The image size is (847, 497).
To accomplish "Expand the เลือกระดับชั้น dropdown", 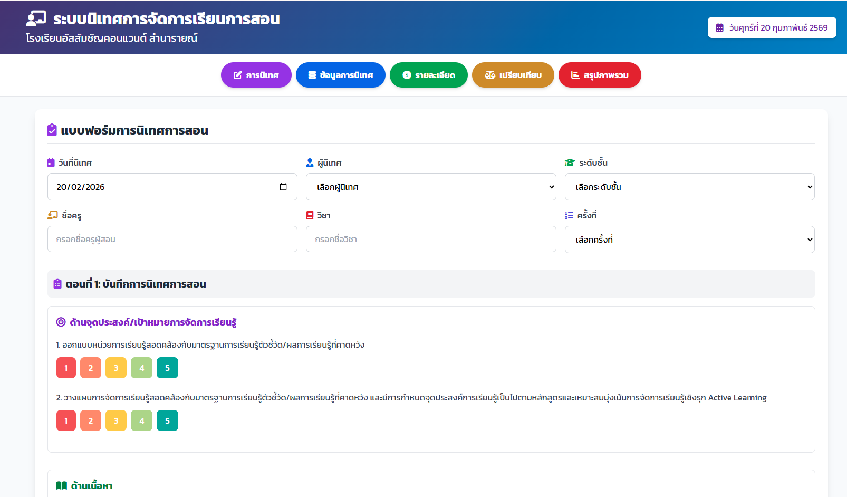I will [x=689, y=187].
